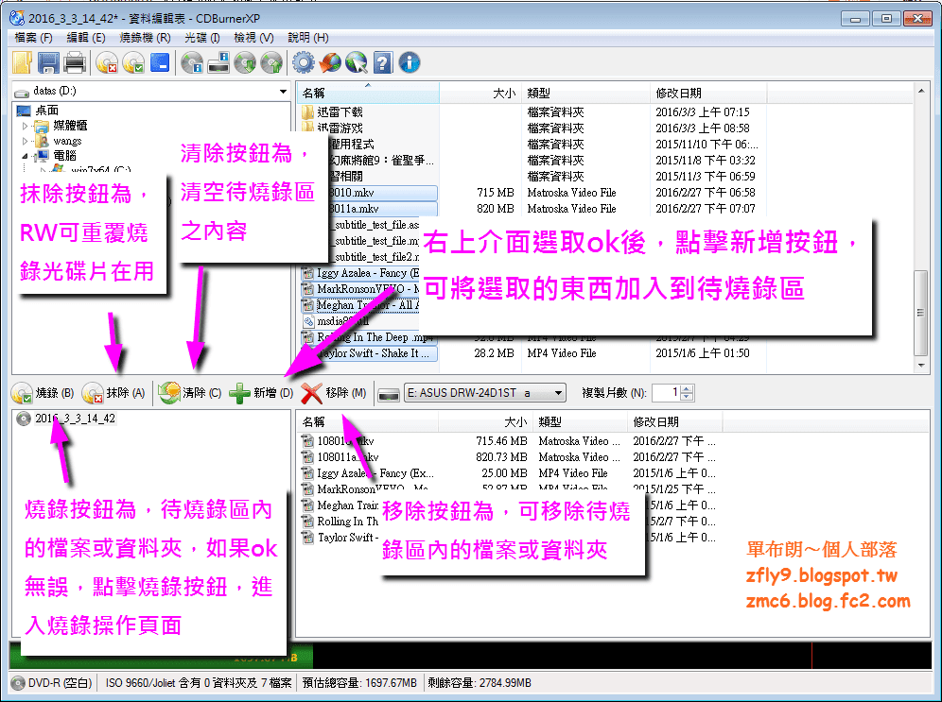Click the printer icon in the toolbar
This screenshot has width=942, height=702.
click(x=75, y=62)
